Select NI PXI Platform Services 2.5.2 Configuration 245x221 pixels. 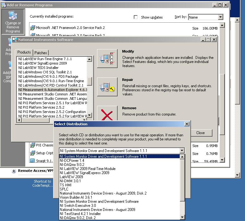[x=52, y=112]
